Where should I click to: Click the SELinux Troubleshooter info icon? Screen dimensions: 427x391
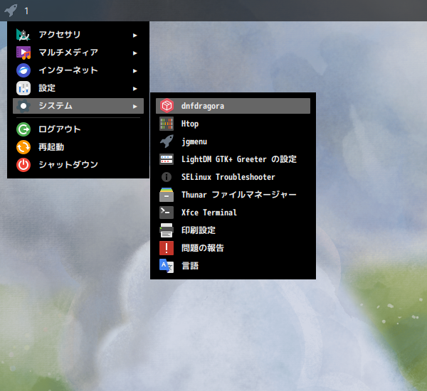pos(167,177)
